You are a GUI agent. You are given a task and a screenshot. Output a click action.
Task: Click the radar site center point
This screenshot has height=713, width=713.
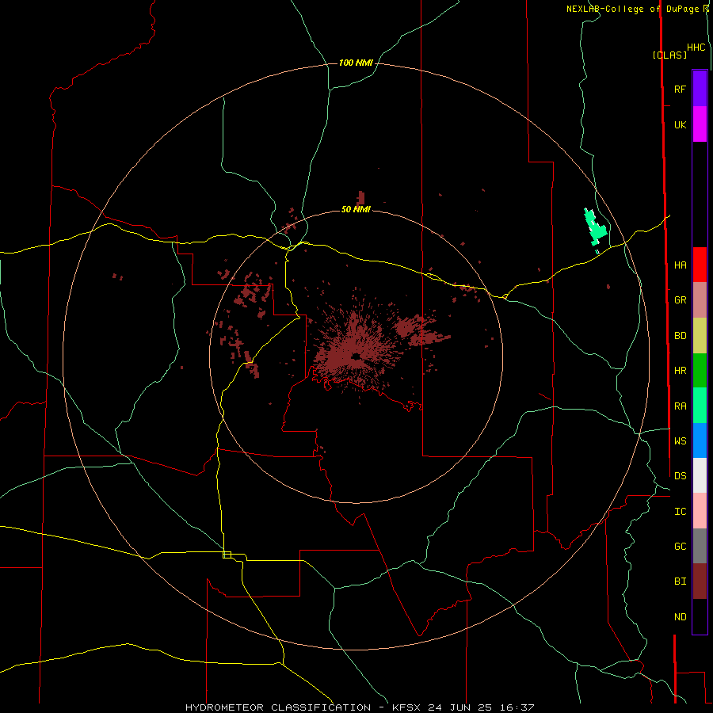(356, 356)
